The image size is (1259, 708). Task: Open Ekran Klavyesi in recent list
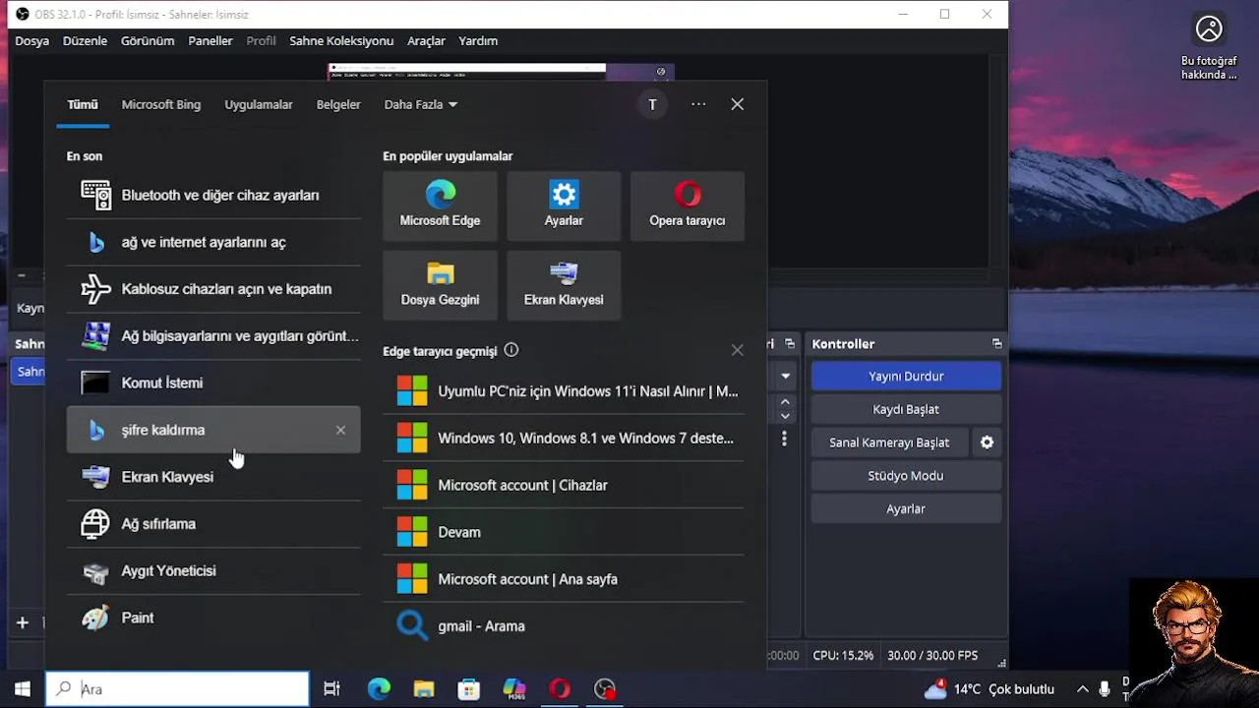[213, 477]
